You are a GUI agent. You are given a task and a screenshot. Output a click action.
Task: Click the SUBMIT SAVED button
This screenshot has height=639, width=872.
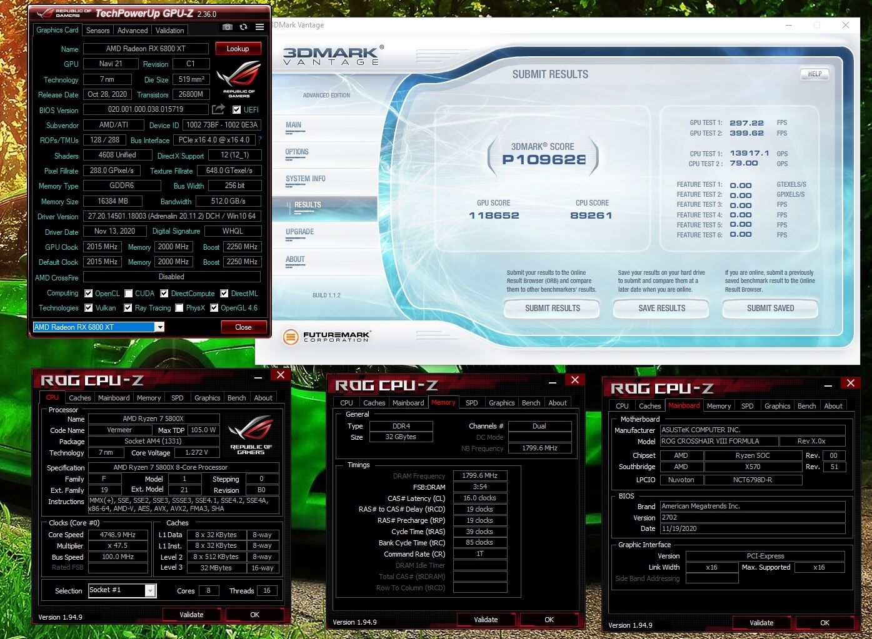[771, 308]
